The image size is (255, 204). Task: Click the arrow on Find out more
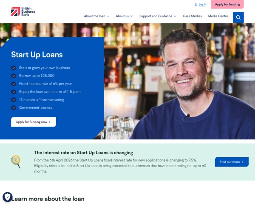click(242, 162)
